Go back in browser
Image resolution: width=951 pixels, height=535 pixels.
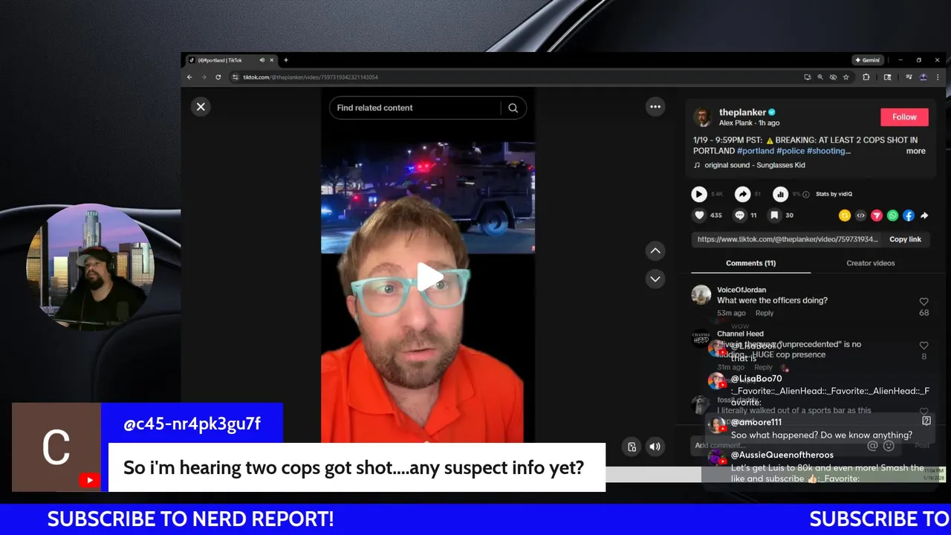pyautogui.click(x=189, y=77)
